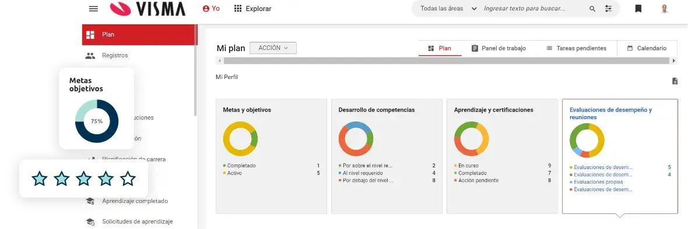The height and width of the screenshot is (229, 688).
Task: Click the Mi plan heading
Action: pos(231,48)
